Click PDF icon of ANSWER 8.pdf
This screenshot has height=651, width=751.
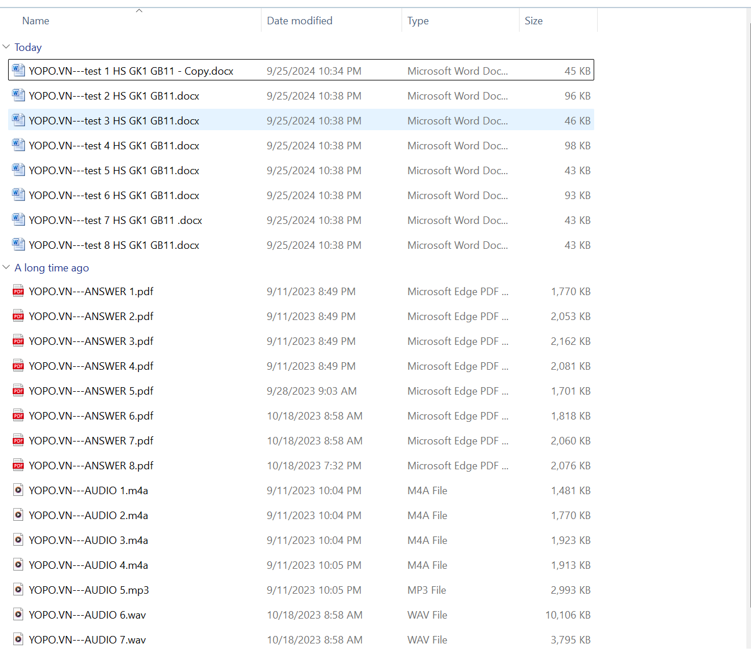(19, 465)
